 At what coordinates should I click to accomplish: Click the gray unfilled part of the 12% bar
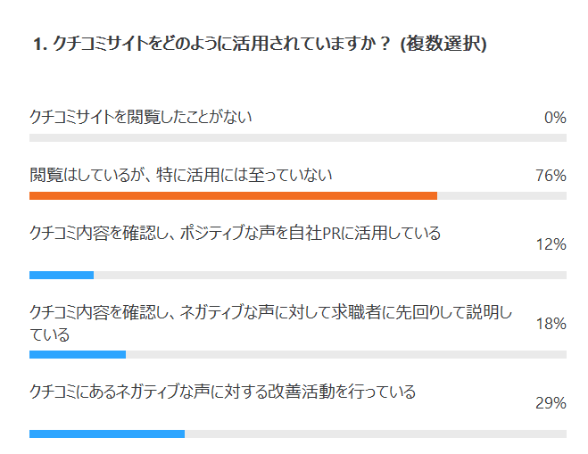tap(330, 275)
